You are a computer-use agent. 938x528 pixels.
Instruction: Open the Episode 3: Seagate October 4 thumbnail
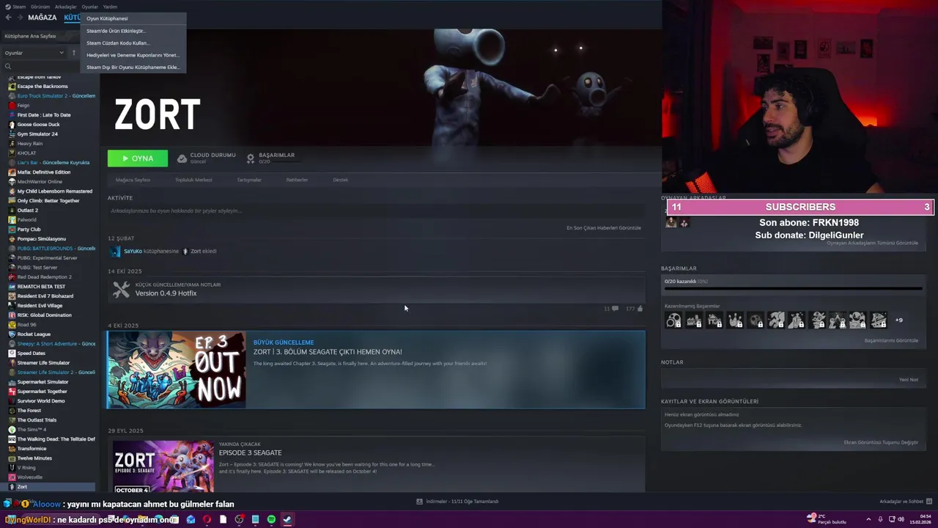[x=163, y=466]
